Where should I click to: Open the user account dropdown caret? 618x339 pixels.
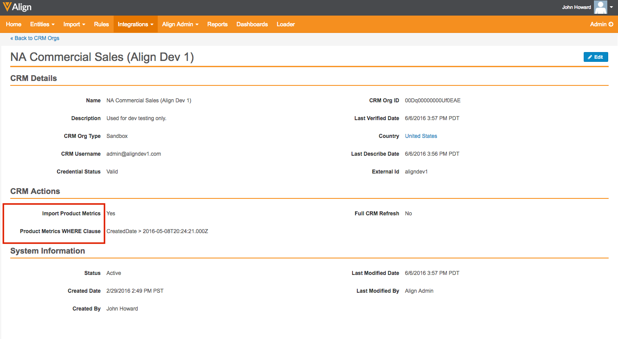pos(612,7)
